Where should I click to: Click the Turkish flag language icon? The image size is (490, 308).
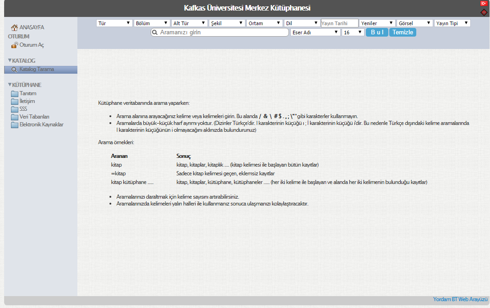pos(484,4)
